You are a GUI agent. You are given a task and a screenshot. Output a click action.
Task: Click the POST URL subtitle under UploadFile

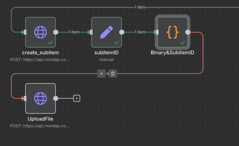pos(40,126)
